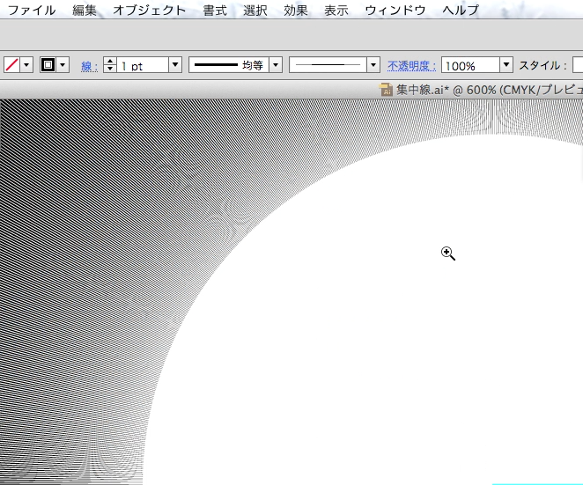Click the brush definition preview box

(328, 65)
